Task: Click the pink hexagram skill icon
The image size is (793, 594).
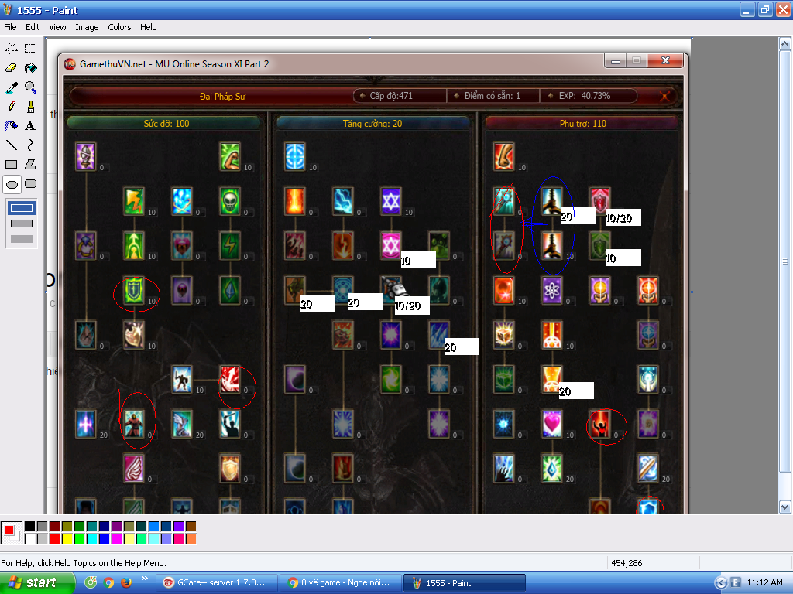Action: [x=391, y=245]
